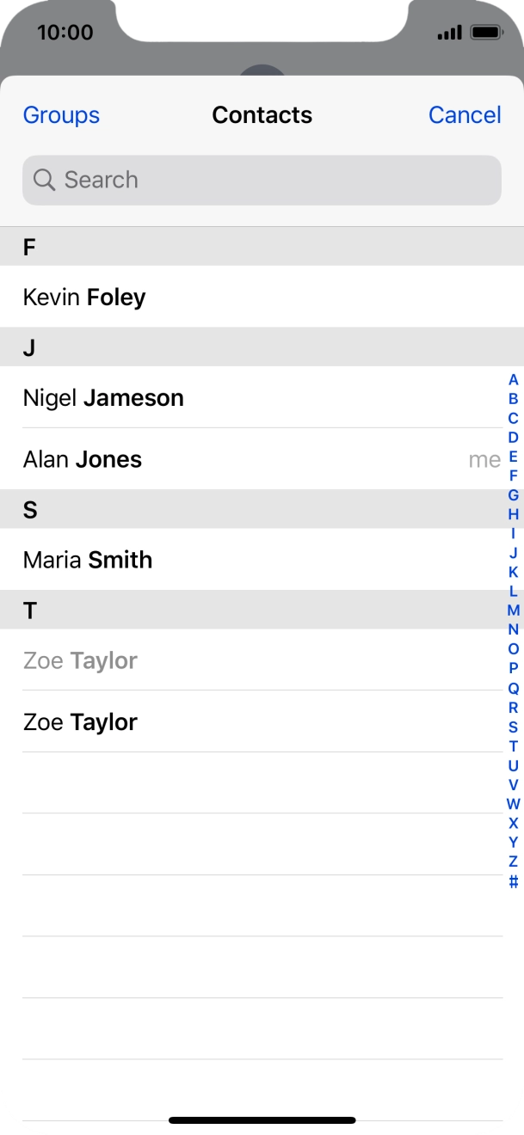524x1135 pixels.
Task: Jump to letter J in index
Action: coord(514,553)
